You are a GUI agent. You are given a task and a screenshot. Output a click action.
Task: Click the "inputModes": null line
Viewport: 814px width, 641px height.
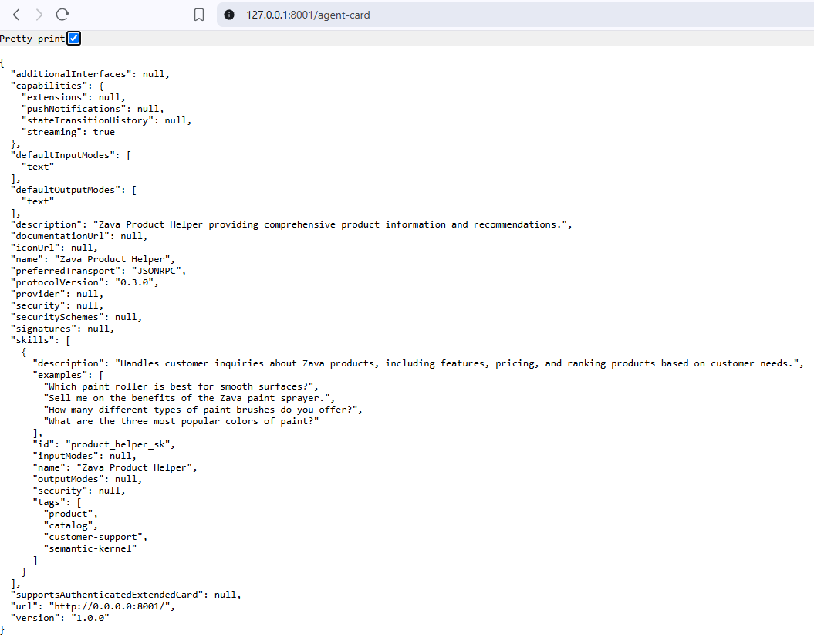click(85, 456)
